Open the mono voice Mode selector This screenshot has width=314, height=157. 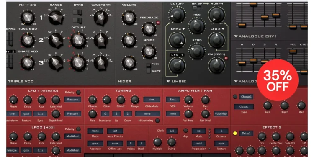[x=95, y=131]
